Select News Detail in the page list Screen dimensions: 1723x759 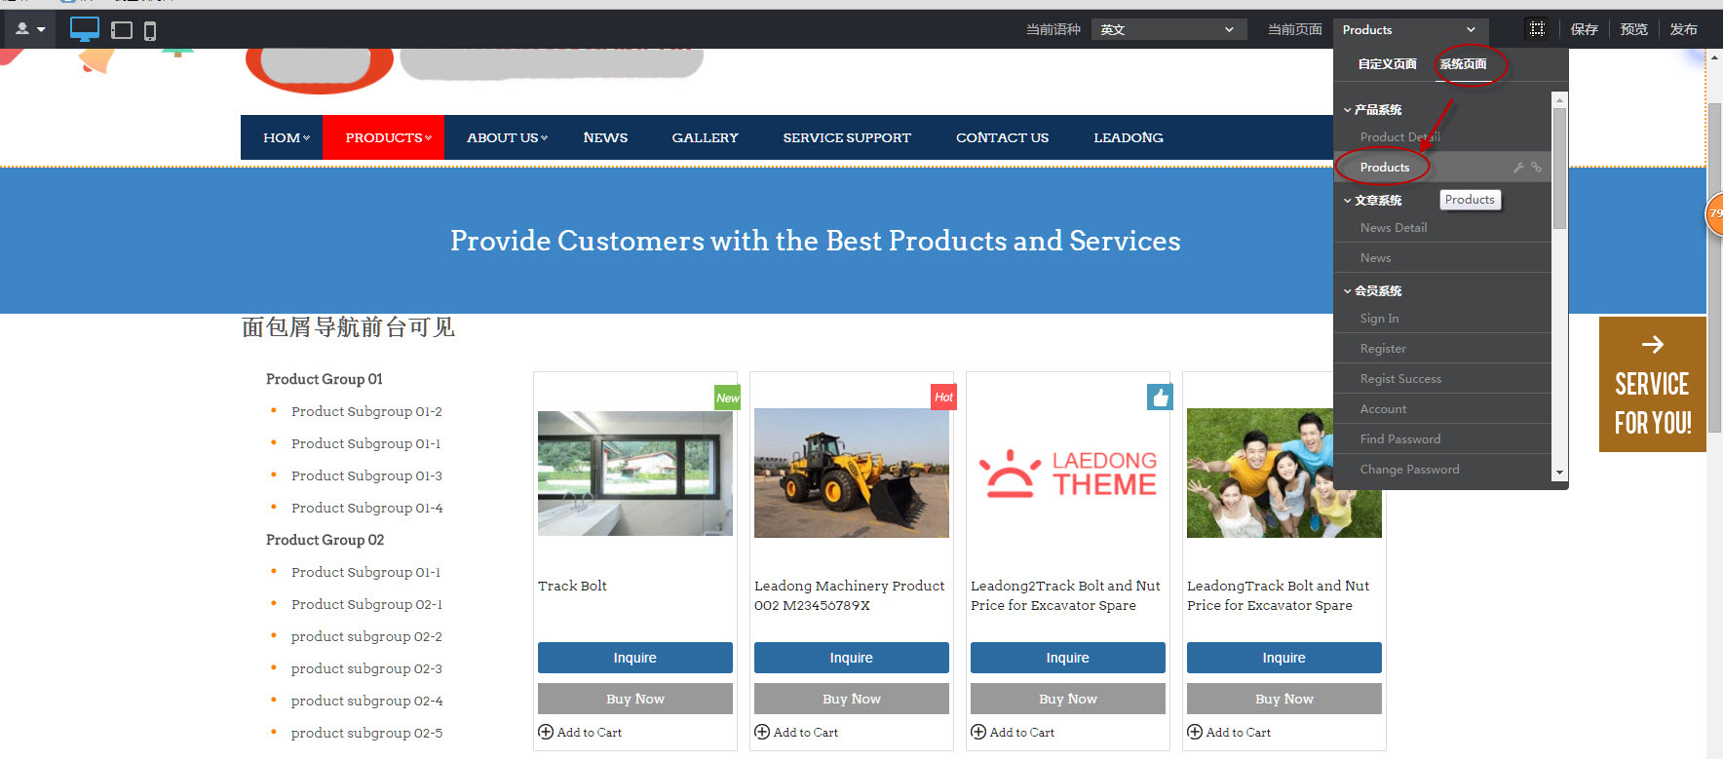click(x=1393, y=228)
